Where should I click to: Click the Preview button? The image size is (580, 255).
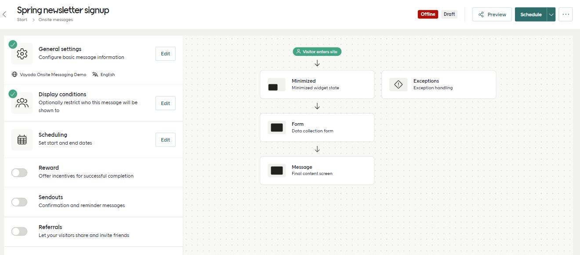click(492, 15)
